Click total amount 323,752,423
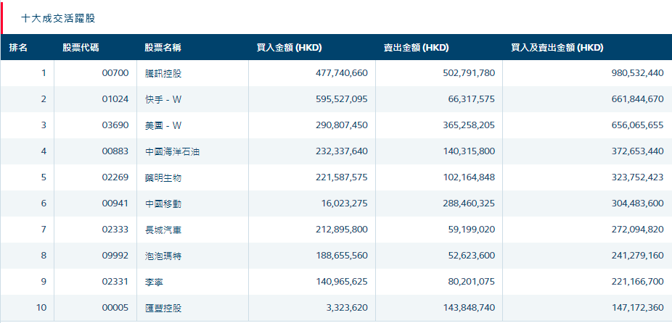Image resolution: width=672 pixels, height=323 pixels. 638,177
